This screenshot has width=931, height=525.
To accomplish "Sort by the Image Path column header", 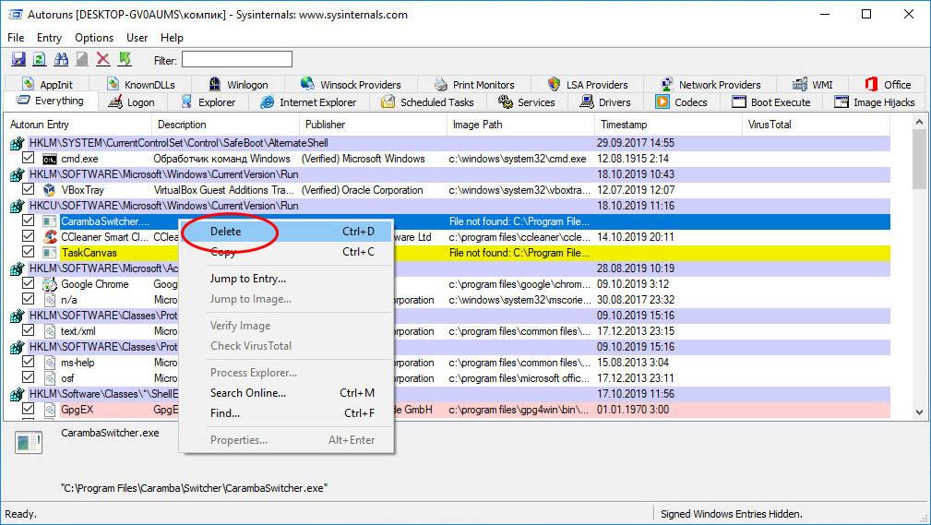I will click(520, 125).
